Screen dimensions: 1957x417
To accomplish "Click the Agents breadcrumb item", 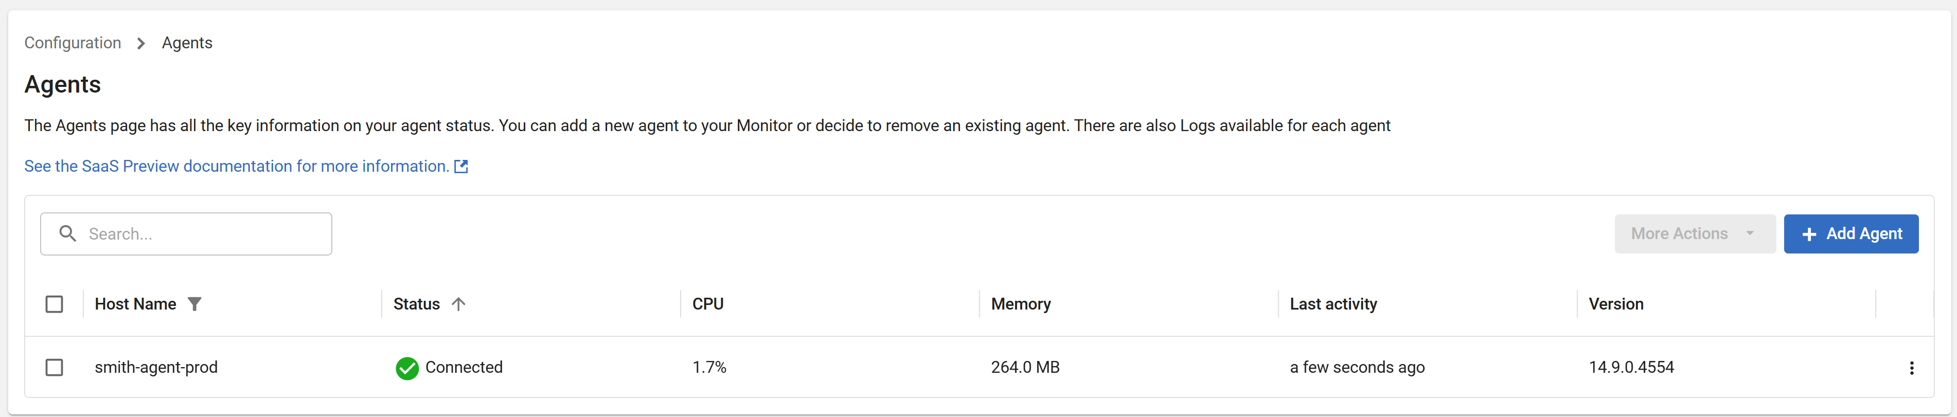I will tap(187, 43).
